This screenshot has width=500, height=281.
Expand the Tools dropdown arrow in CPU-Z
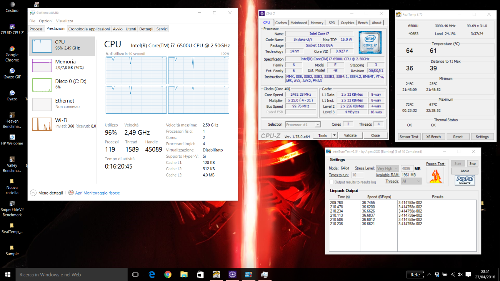tap(334, 135)
